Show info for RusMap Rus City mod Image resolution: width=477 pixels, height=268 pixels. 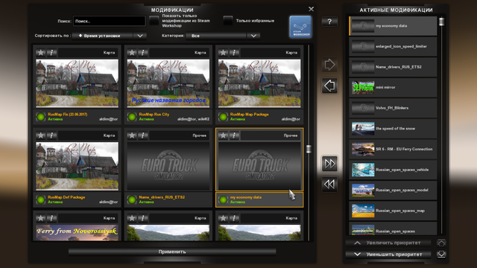click(x=142, y=53)
